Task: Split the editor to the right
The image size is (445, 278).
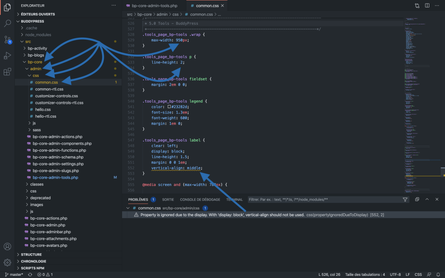Action: [x=427, y=6]
